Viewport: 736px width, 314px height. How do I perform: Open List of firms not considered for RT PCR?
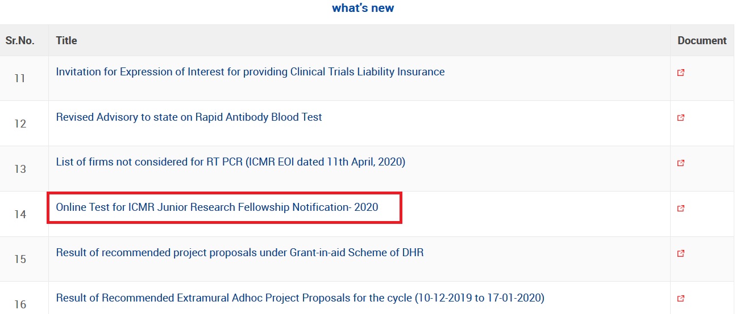point(230,162)
